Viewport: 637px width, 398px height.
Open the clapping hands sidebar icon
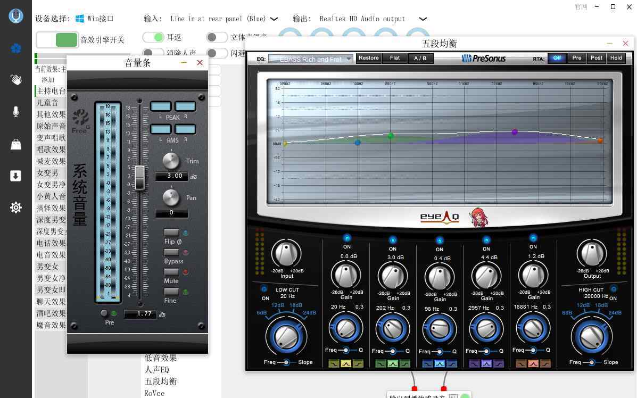click(x=16, y=80)
